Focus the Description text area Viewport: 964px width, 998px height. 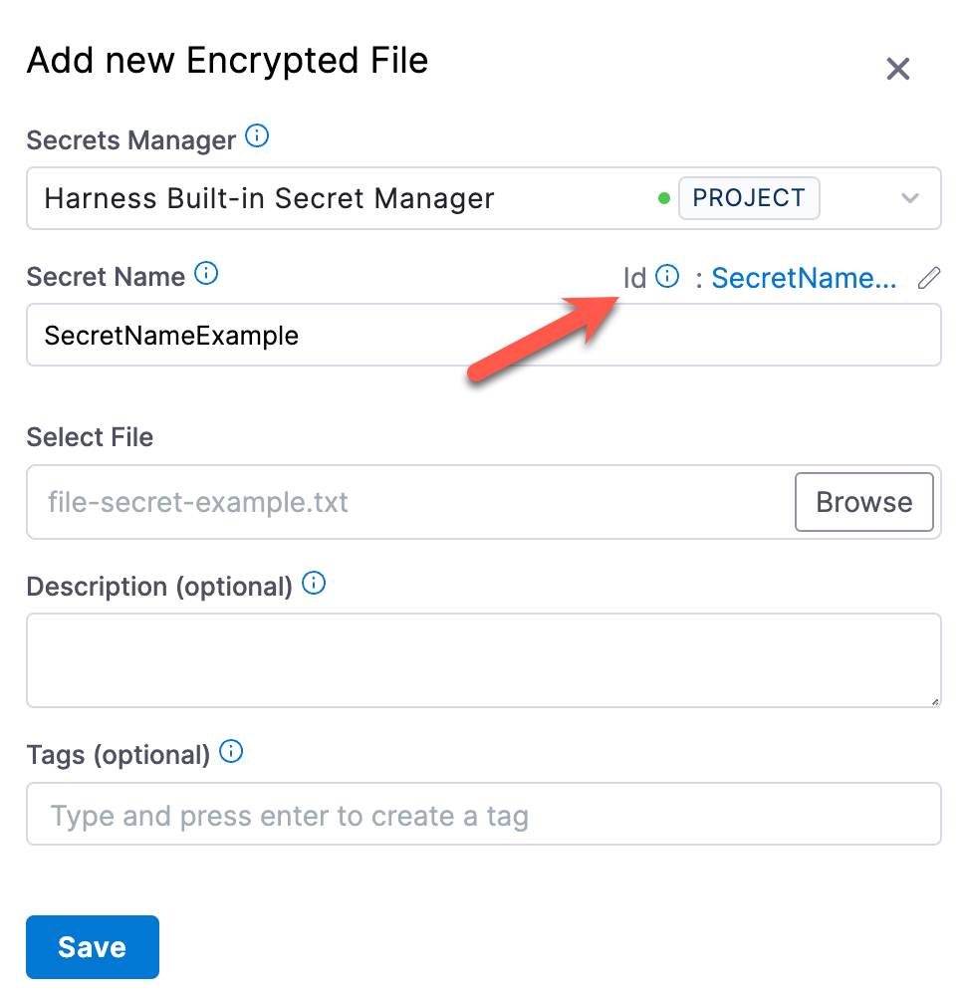tap(483, 659)
